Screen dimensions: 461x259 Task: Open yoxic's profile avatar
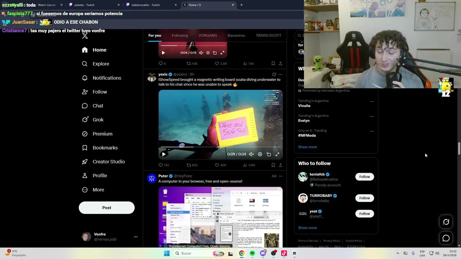click(152, 77)
